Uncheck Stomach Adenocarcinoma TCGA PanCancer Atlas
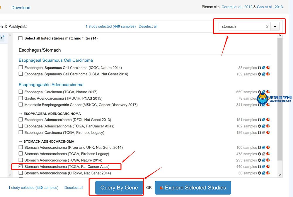293x197 pixels. (x=21, y=166)
